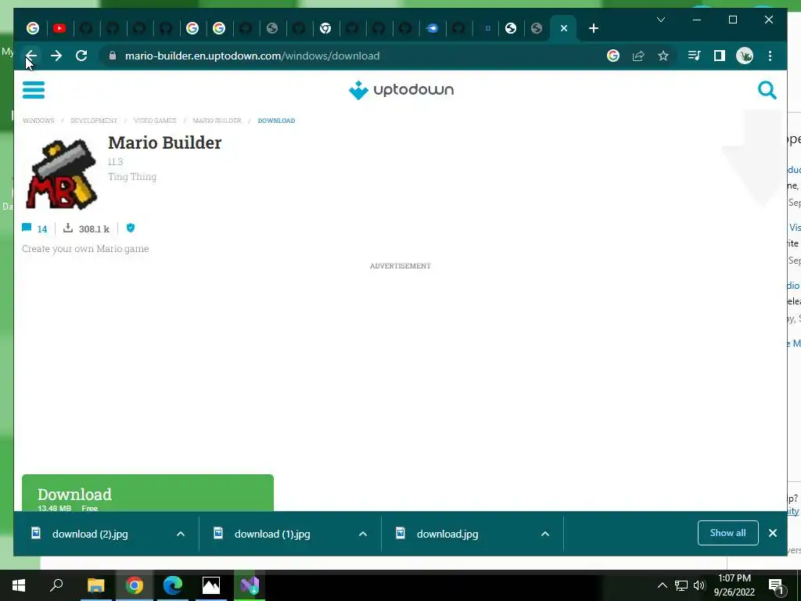The width and height of the screenshot is (801, 601).
Task: Go to Uptodown home via logo
Action: point(401,90)
